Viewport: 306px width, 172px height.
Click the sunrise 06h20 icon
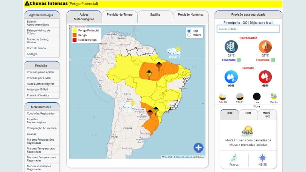(x=222, y=97)
